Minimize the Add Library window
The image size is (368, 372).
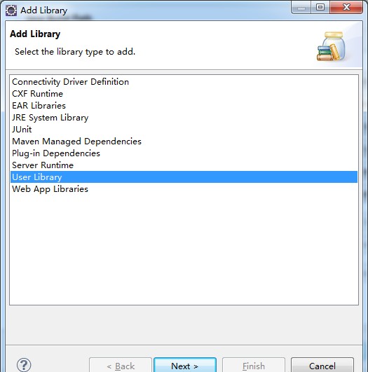[301, 8]
